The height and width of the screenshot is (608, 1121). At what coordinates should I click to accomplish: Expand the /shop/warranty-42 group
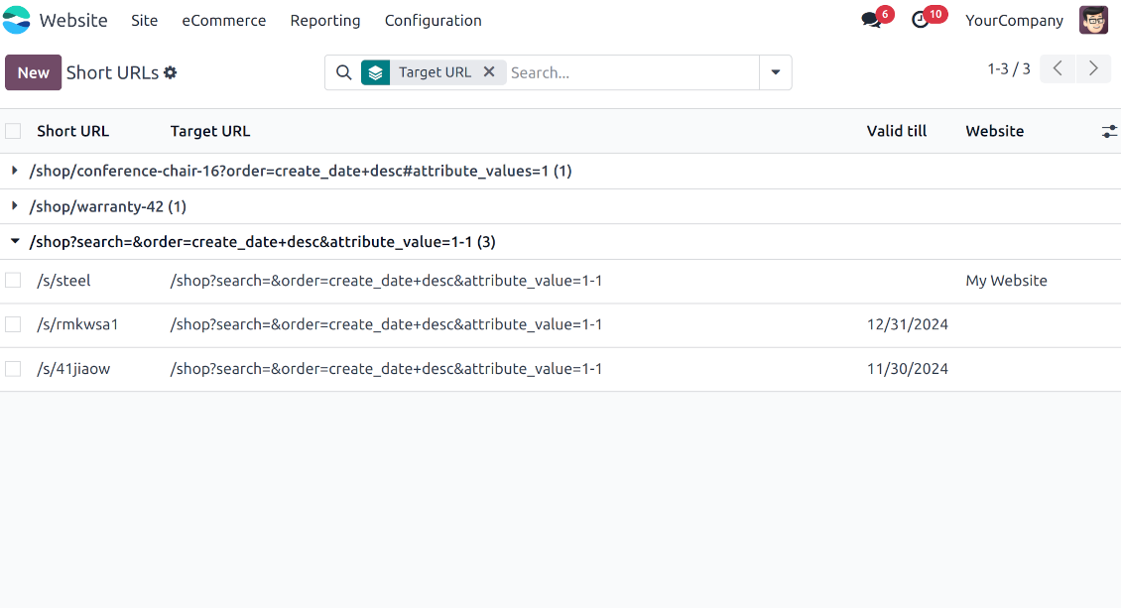pyautogui.click(x=15, y=206)
